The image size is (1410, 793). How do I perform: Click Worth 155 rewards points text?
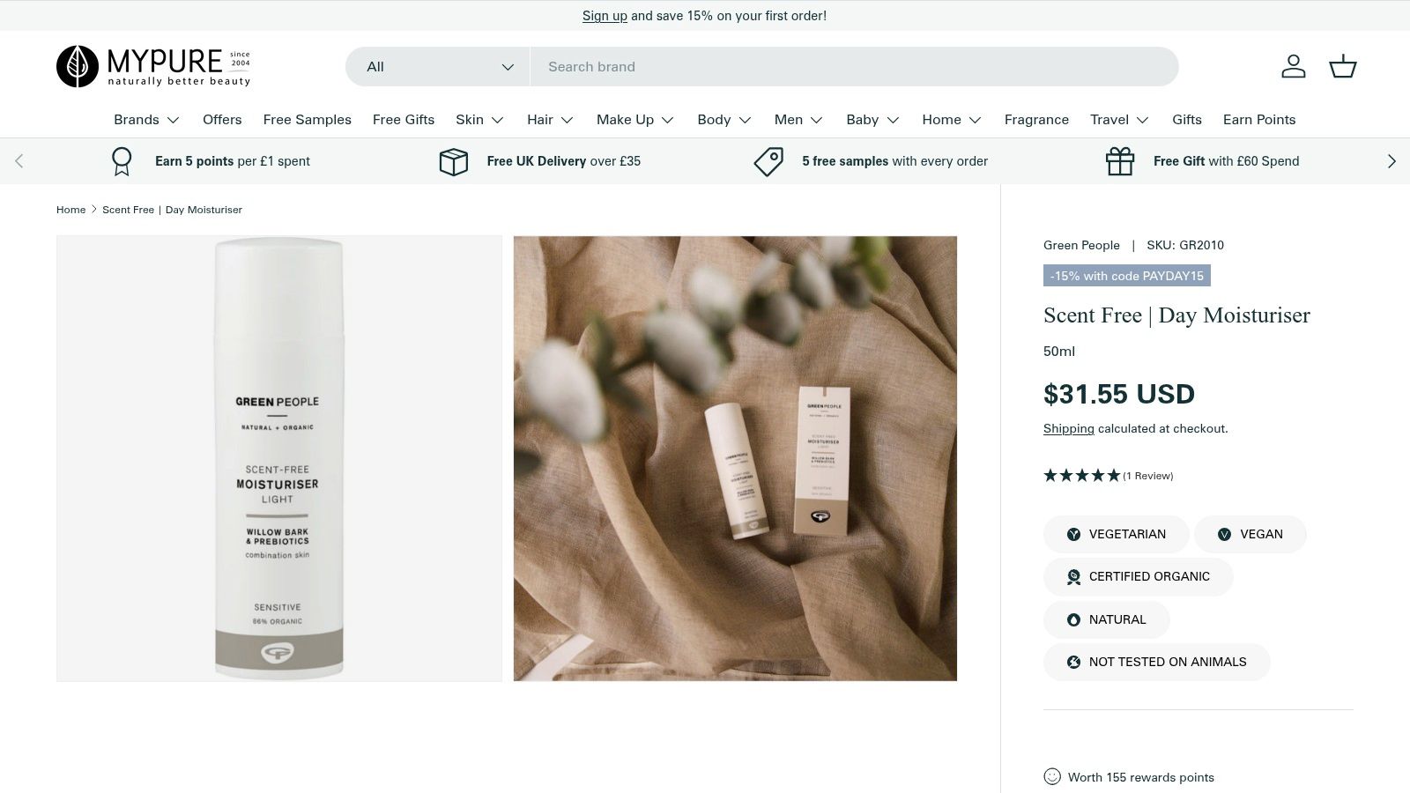click(x=1141, y=777)
